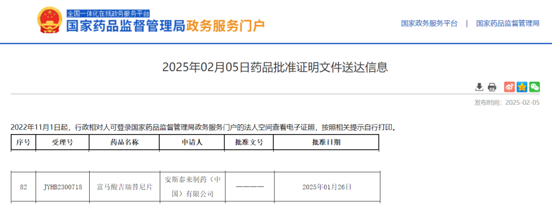Click the print icon
Image resolution: width=552 pixels, height=205 pixels.
tap(492, 87)
